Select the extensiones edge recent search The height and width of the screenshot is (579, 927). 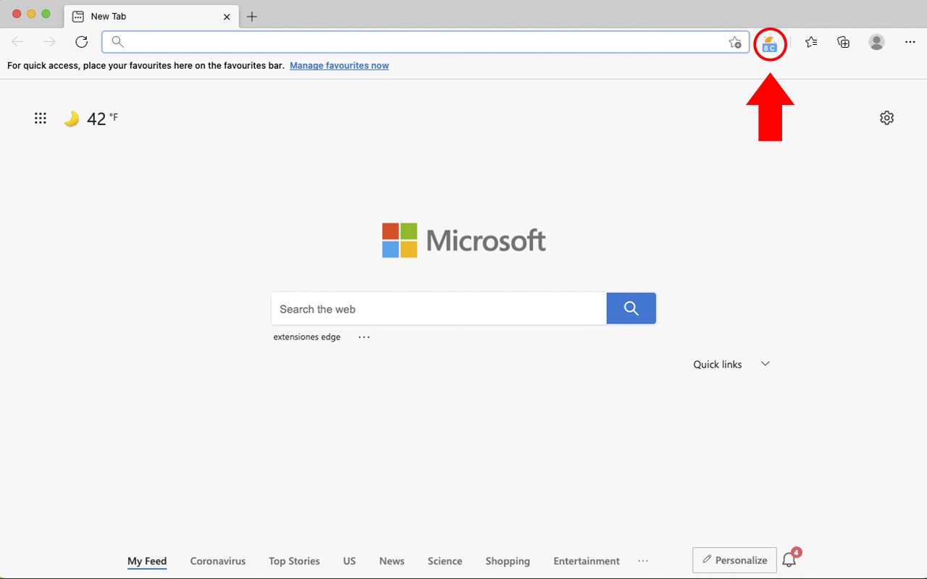click(306, 337)
